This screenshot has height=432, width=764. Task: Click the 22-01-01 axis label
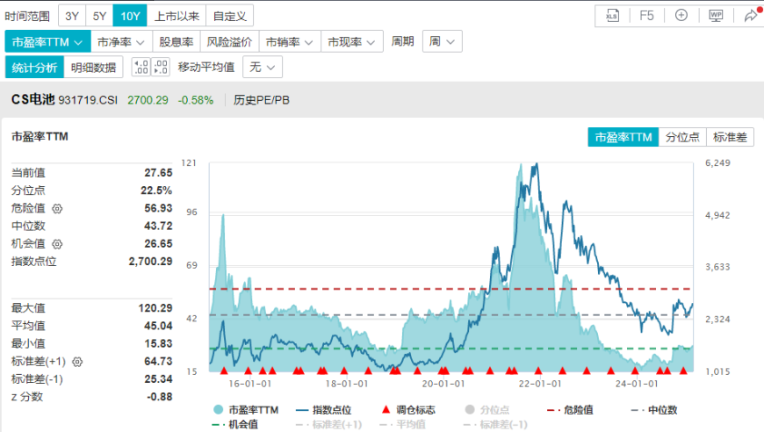point(540,384)
